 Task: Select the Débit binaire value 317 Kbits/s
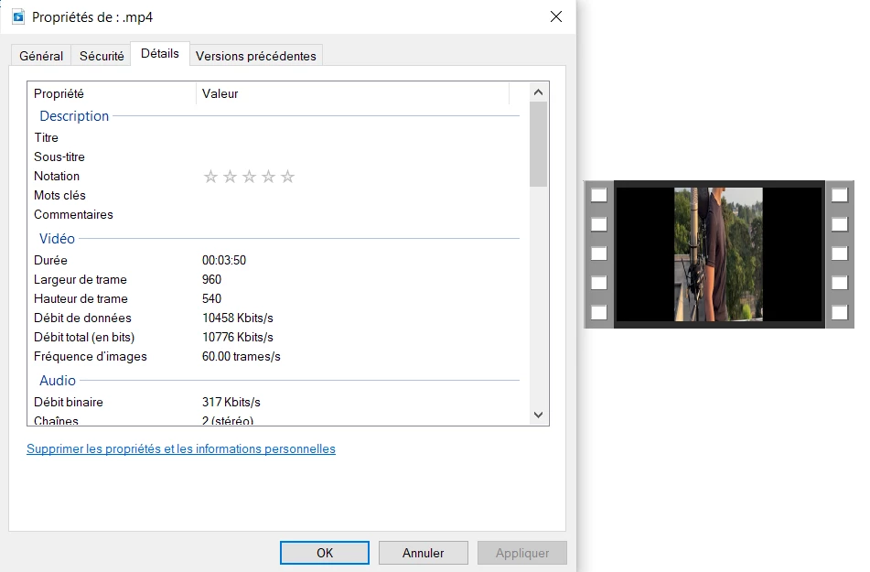point(231,402)
